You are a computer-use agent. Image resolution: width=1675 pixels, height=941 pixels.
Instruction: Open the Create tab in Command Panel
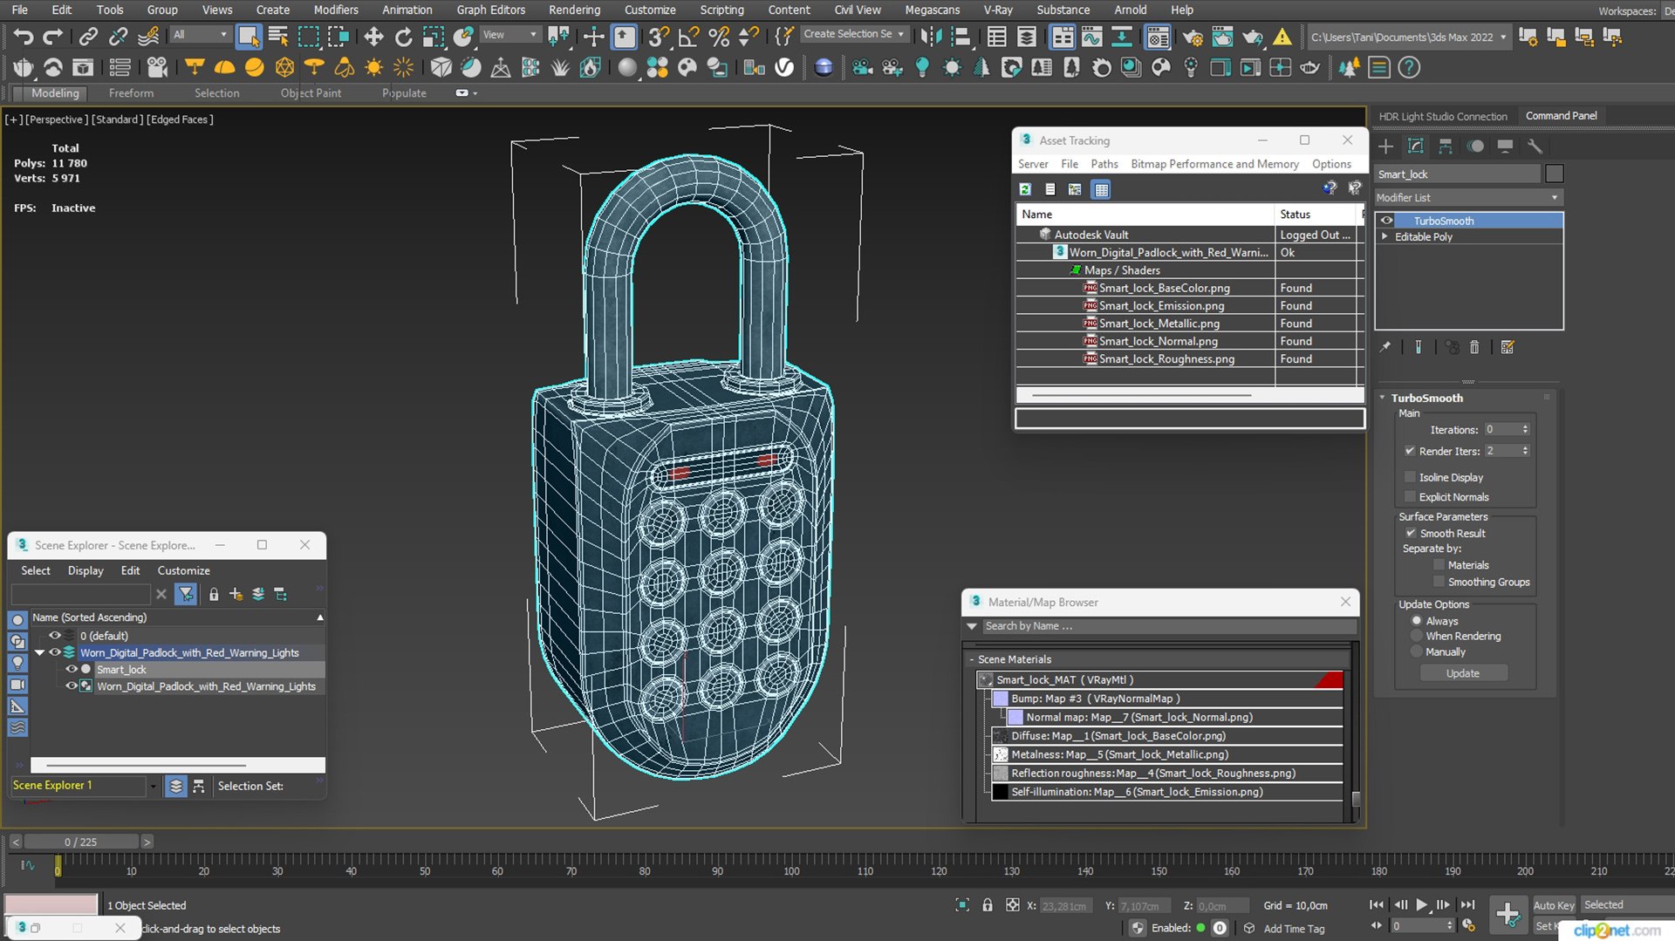pyautogui.click(x=1386, y=147)
